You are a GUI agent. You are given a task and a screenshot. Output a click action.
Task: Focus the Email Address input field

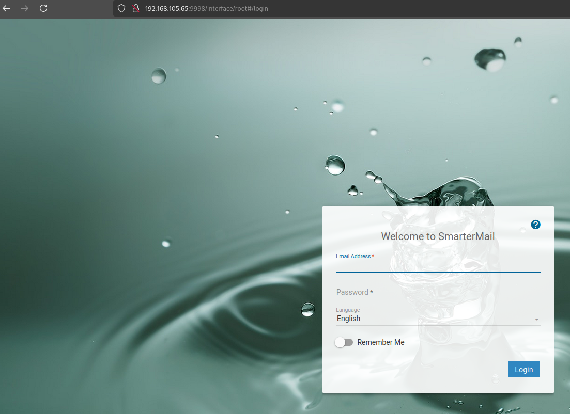pyautogui.click(x=438, y=265)
